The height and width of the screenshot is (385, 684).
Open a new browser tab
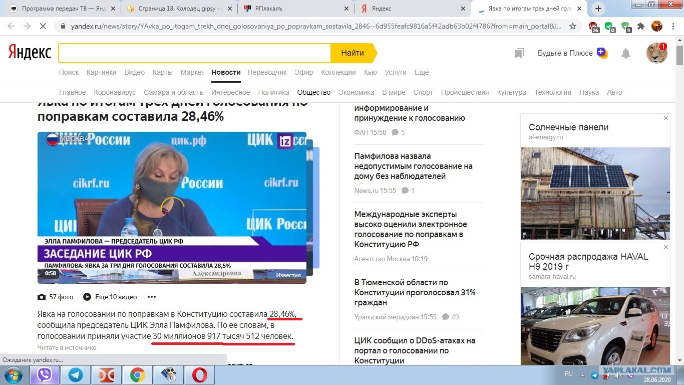(598, 9)
